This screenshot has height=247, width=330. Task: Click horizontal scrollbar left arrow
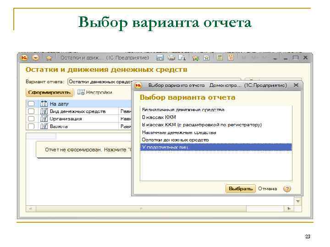[31, 209]
